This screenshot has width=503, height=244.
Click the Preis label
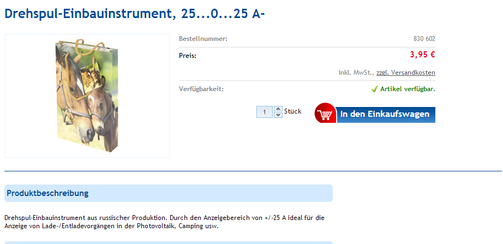point(188,56)
